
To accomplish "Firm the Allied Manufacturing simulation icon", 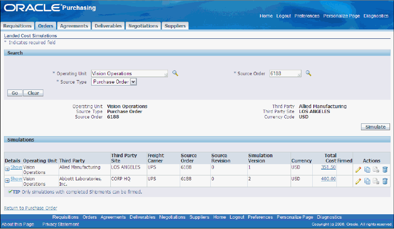I will coord(376,170).
